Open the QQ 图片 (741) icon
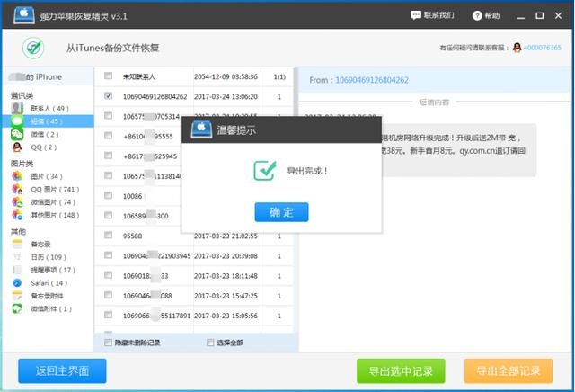 click(17, 189)
